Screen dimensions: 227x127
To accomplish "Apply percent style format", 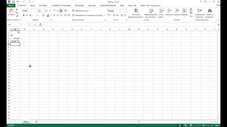I will pyautogui.click(x=114, y=15).
